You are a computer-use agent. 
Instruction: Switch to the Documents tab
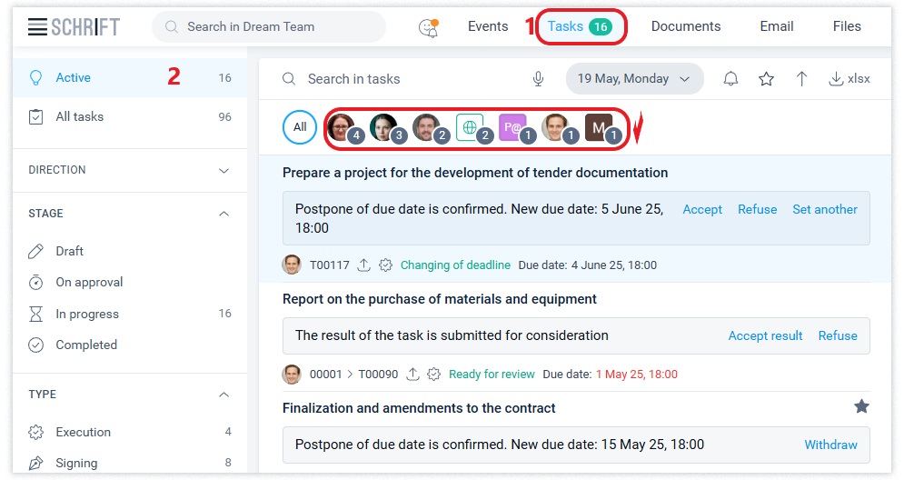click(x=685, y=26)
